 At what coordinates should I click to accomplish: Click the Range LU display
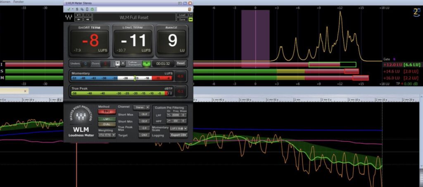171,42
